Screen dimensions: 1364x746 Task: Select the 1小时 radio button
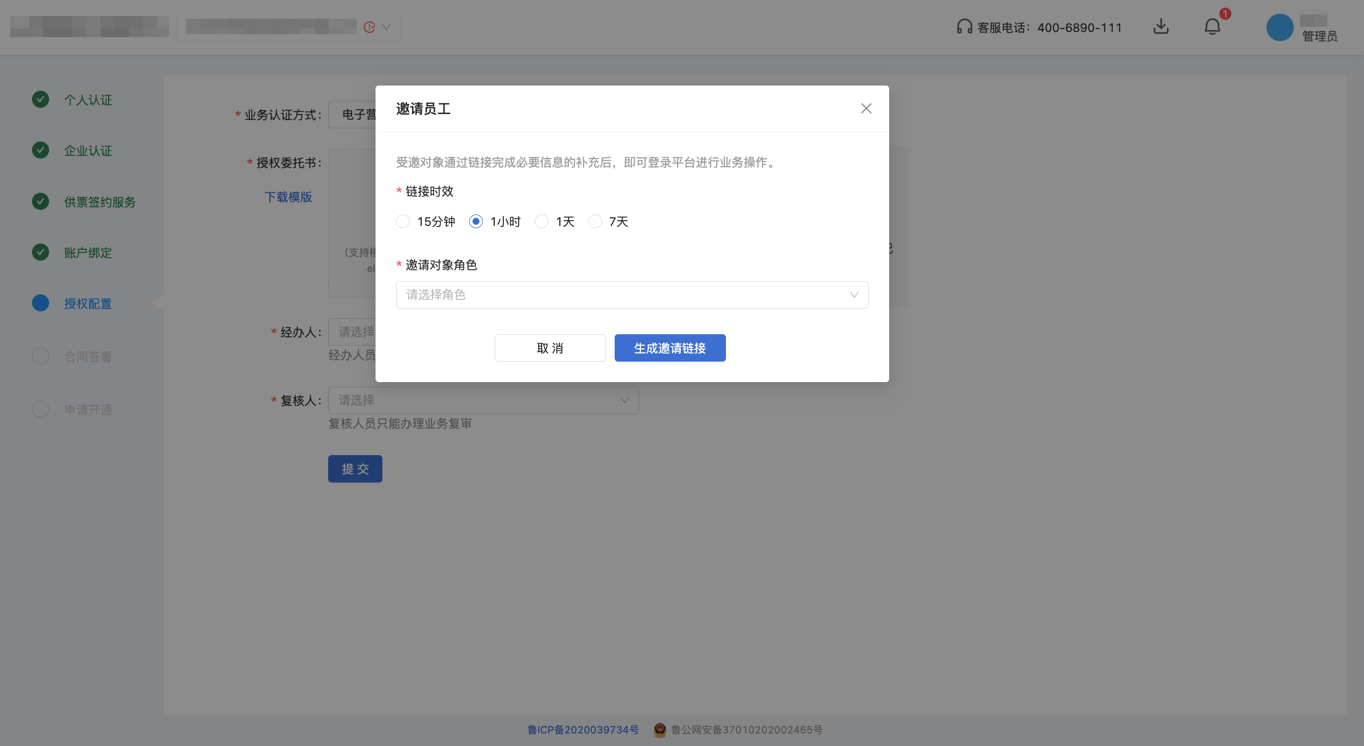tap(476, 221)
